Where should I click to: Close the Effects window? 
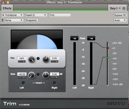tap(3, 2)
